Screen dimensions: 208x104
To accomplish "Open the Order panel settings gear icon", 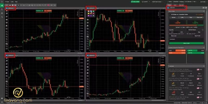I will (x=206, y=8).
